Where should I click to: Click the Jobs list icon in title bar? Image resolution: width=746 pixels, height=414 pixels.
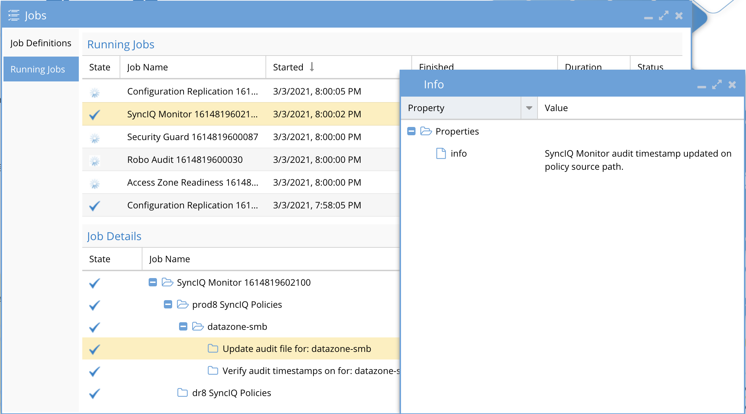tap(14, 16)
